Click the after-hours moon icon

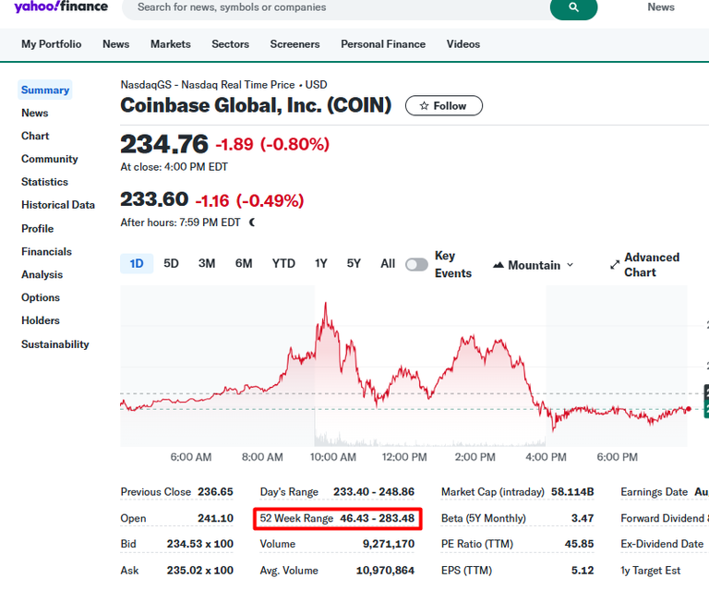252,223
